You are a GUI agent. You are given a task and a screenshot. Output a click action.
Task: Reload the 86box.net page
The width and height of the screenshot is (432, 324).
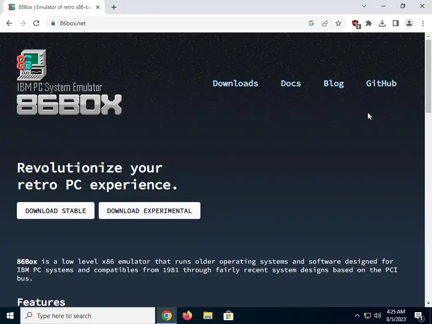(36, 24)
